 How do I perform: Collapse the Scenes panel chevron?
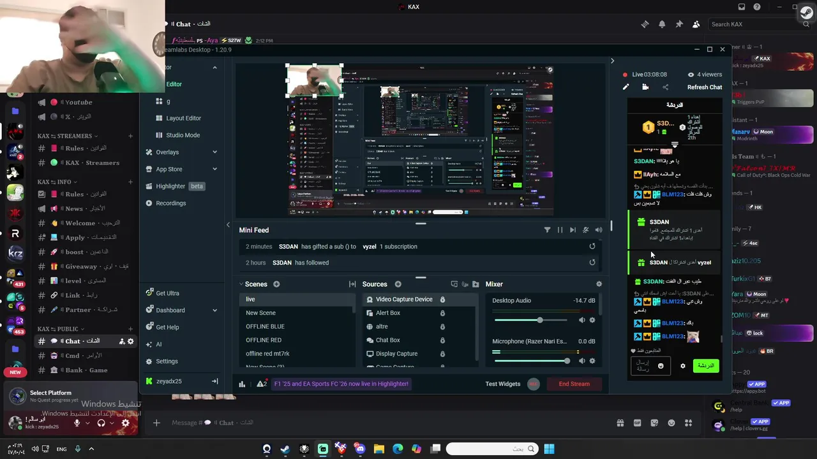(x=242, y=284)
